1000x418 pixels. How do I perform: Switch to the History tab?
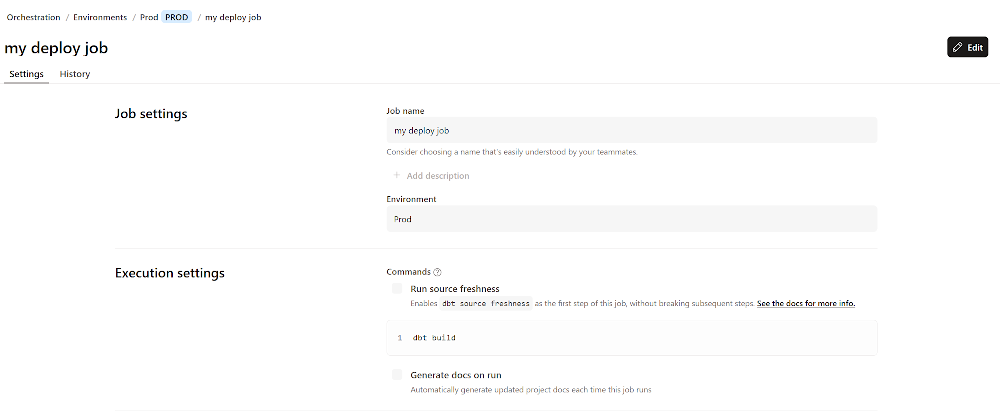(x=75, y=74)
